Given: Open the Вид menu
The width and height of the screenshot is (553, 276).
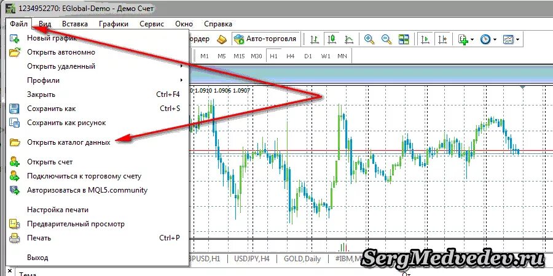Looking at the screenshot, I should [45, 24].
